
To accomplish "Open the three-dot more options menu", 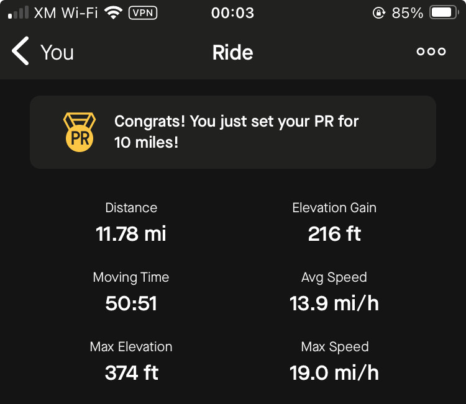I will [x=431, y=52].
